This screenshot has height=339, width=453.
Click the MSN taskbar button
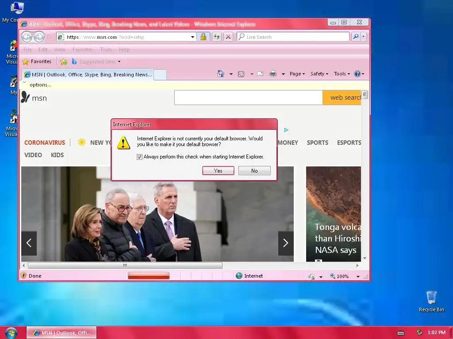(x=61, y=333)
